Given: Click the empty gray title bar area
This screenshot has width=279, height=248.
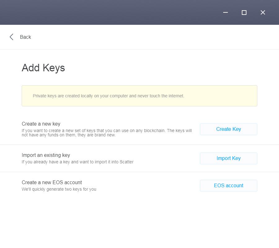Looking at the screenshot, I should pyautogui.click(x=108, y=12).
